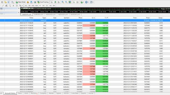Select the D1 timeframe
This screenshot has width=170, height=95.
[x=47, y=6]
